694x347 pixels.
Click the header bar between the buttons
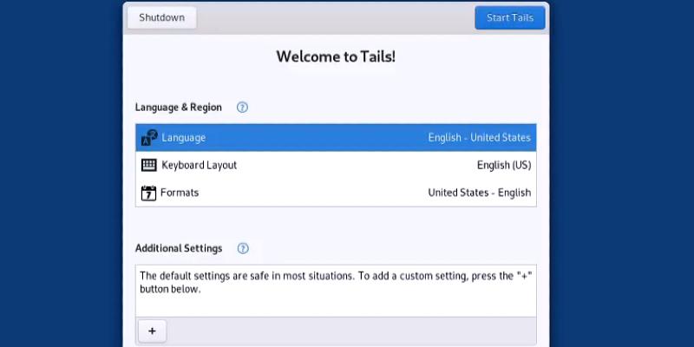[x=335, y=17]
